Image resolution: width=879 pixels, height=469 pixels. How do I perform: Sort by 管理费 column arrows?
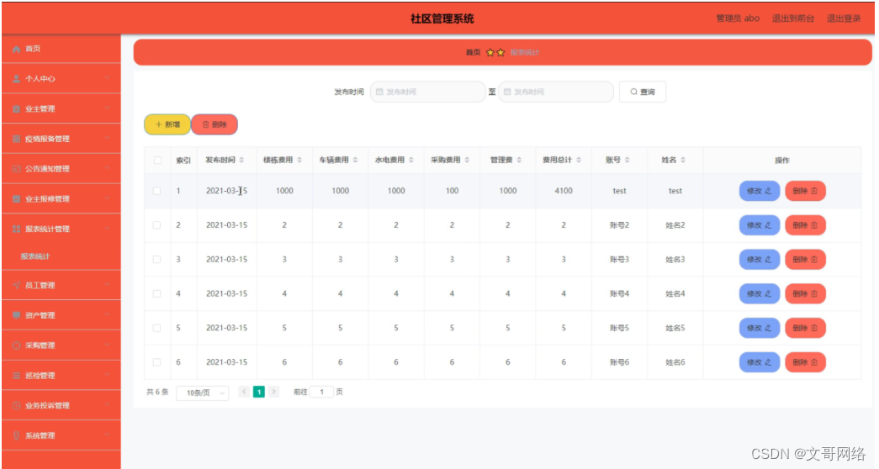(x=519, y=160)
